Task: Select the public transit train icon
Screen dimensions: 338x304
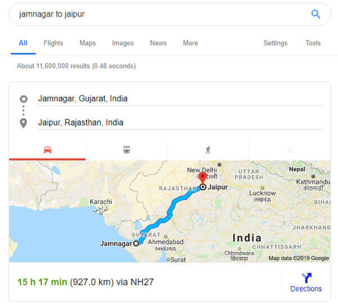Action: [127, 150]
